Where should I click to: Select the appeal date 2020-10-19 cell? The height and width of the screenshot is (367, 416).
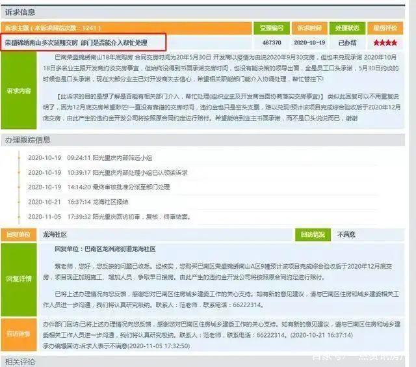click(309, 42)
